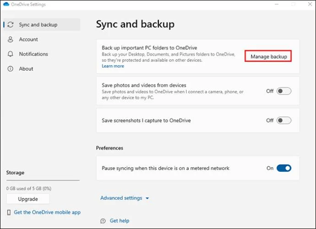
Task: Click the help chat bubble icon
Action: click(x=103, y=221)
